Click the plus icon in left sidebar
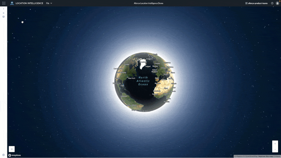281x158 pixels. click(x=4, y=13)
